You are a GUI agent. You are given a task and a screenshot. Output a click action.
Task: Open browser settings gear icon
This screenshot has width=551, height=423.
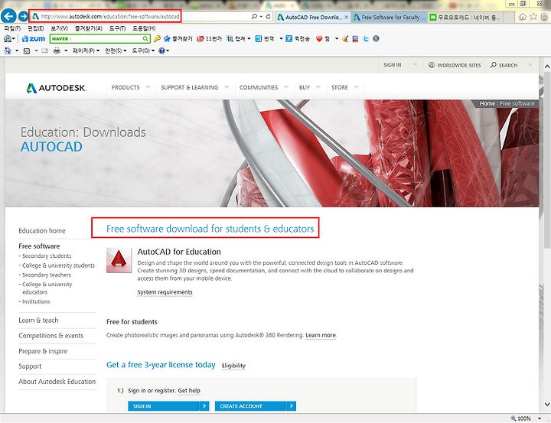point(544,17)
